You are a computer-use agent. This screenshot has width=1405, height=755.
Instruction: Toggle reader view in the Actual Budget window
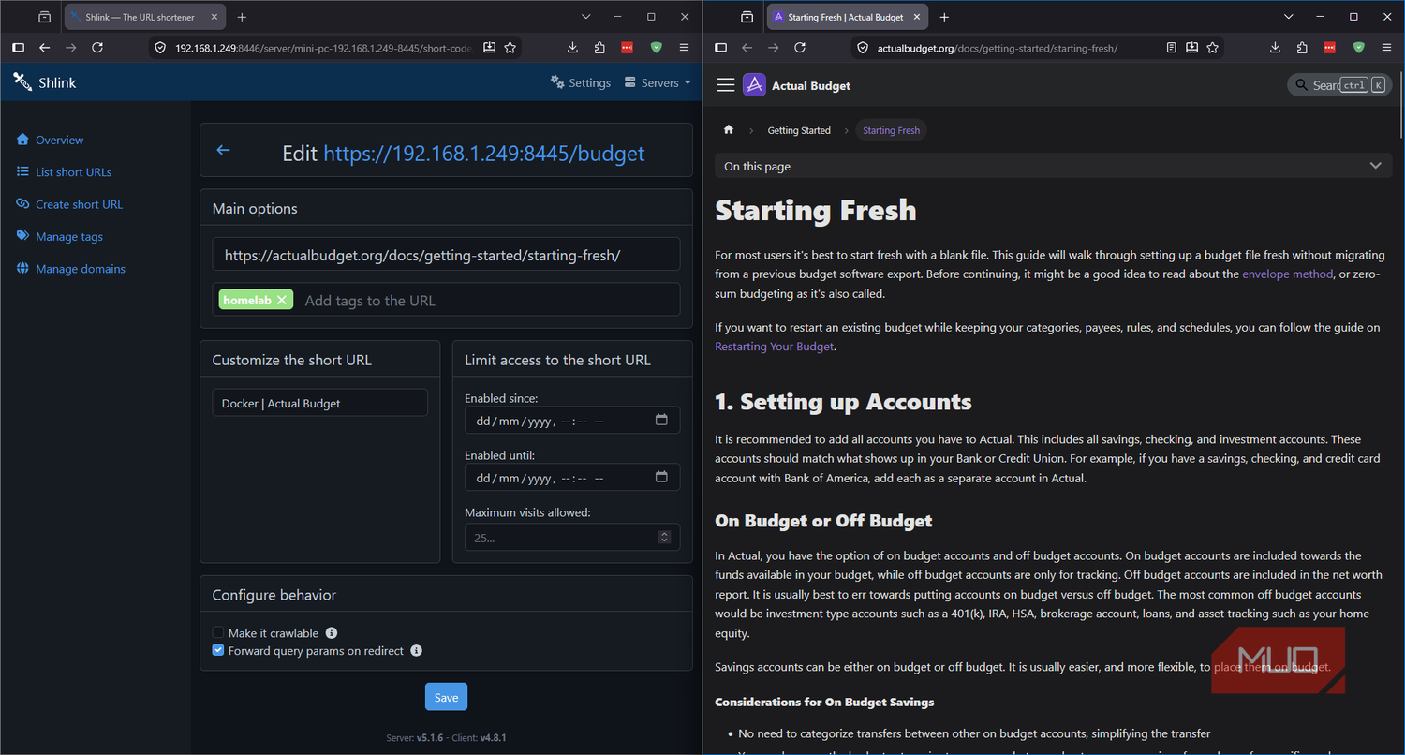[x=1172, y=48]
